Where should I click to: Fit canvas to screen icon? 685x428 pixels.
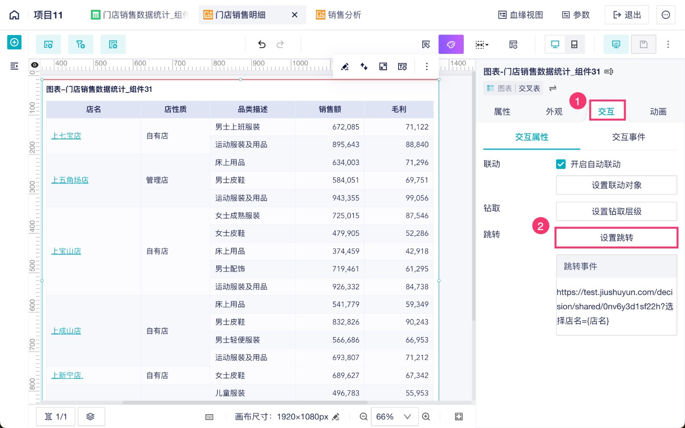[459, 416]
